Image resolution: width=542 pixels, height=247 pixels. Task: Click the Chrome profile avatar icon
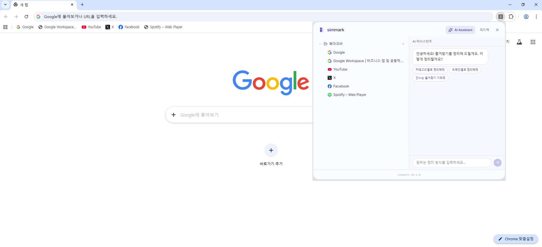526,17
